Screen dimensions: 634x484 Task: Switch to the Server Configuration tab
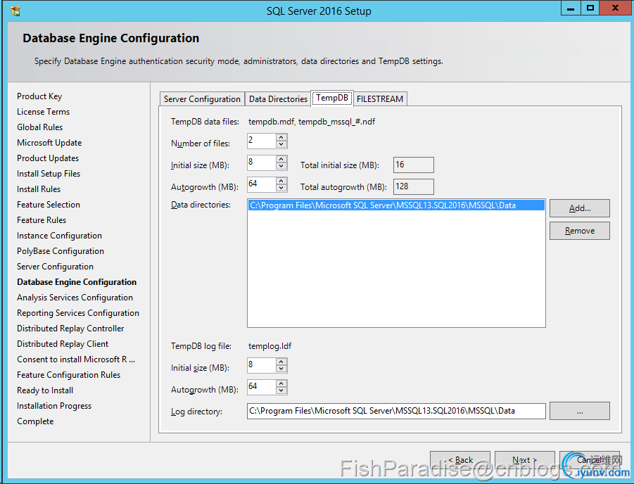202,99
